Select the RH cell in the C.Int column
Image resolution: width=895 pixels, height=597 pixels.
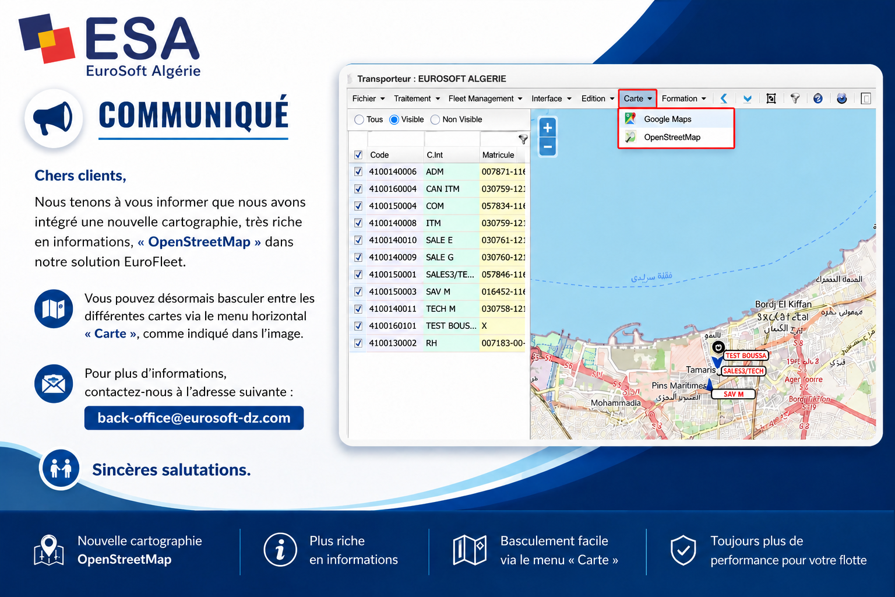[451, 343]
